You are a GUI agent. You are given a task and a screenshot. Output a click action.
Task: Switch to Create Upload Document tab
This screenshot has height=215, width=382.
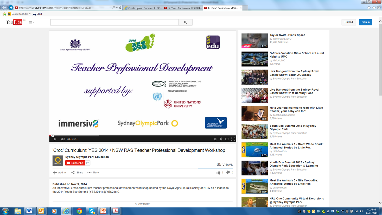pos(143,8)
